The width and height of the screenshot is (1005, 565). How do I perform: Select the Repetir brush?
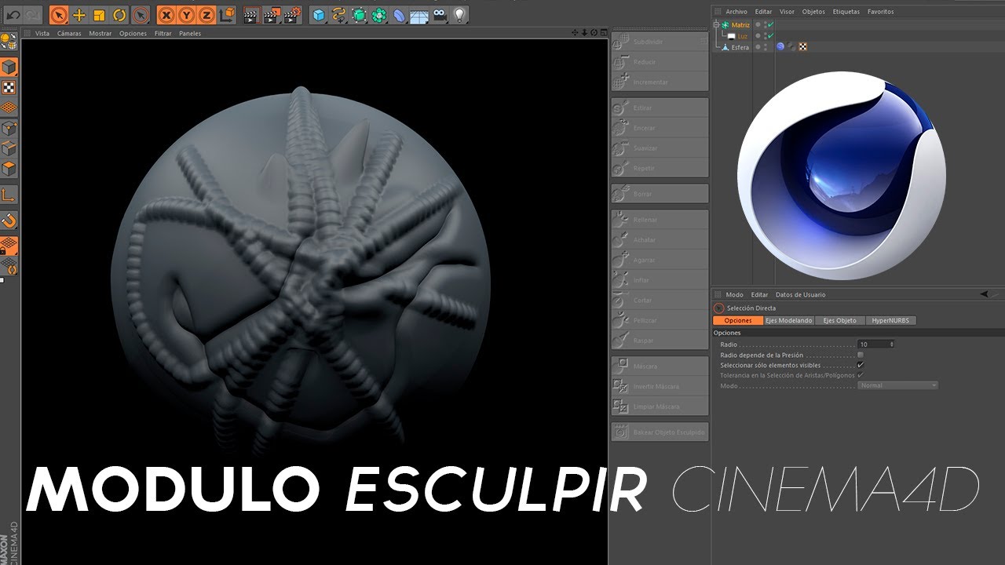click(x=660, y=169)
